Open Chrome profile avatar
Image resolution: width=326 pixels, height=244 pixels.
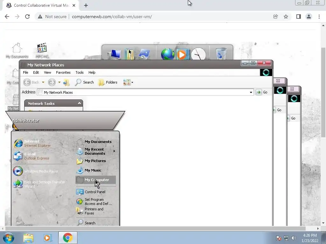(x=309, y=17)
